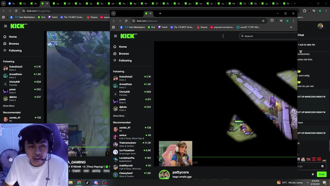Screen dimensions: 330x186
Task: Open Windows notification center icon
Action: tap(325, 183)
